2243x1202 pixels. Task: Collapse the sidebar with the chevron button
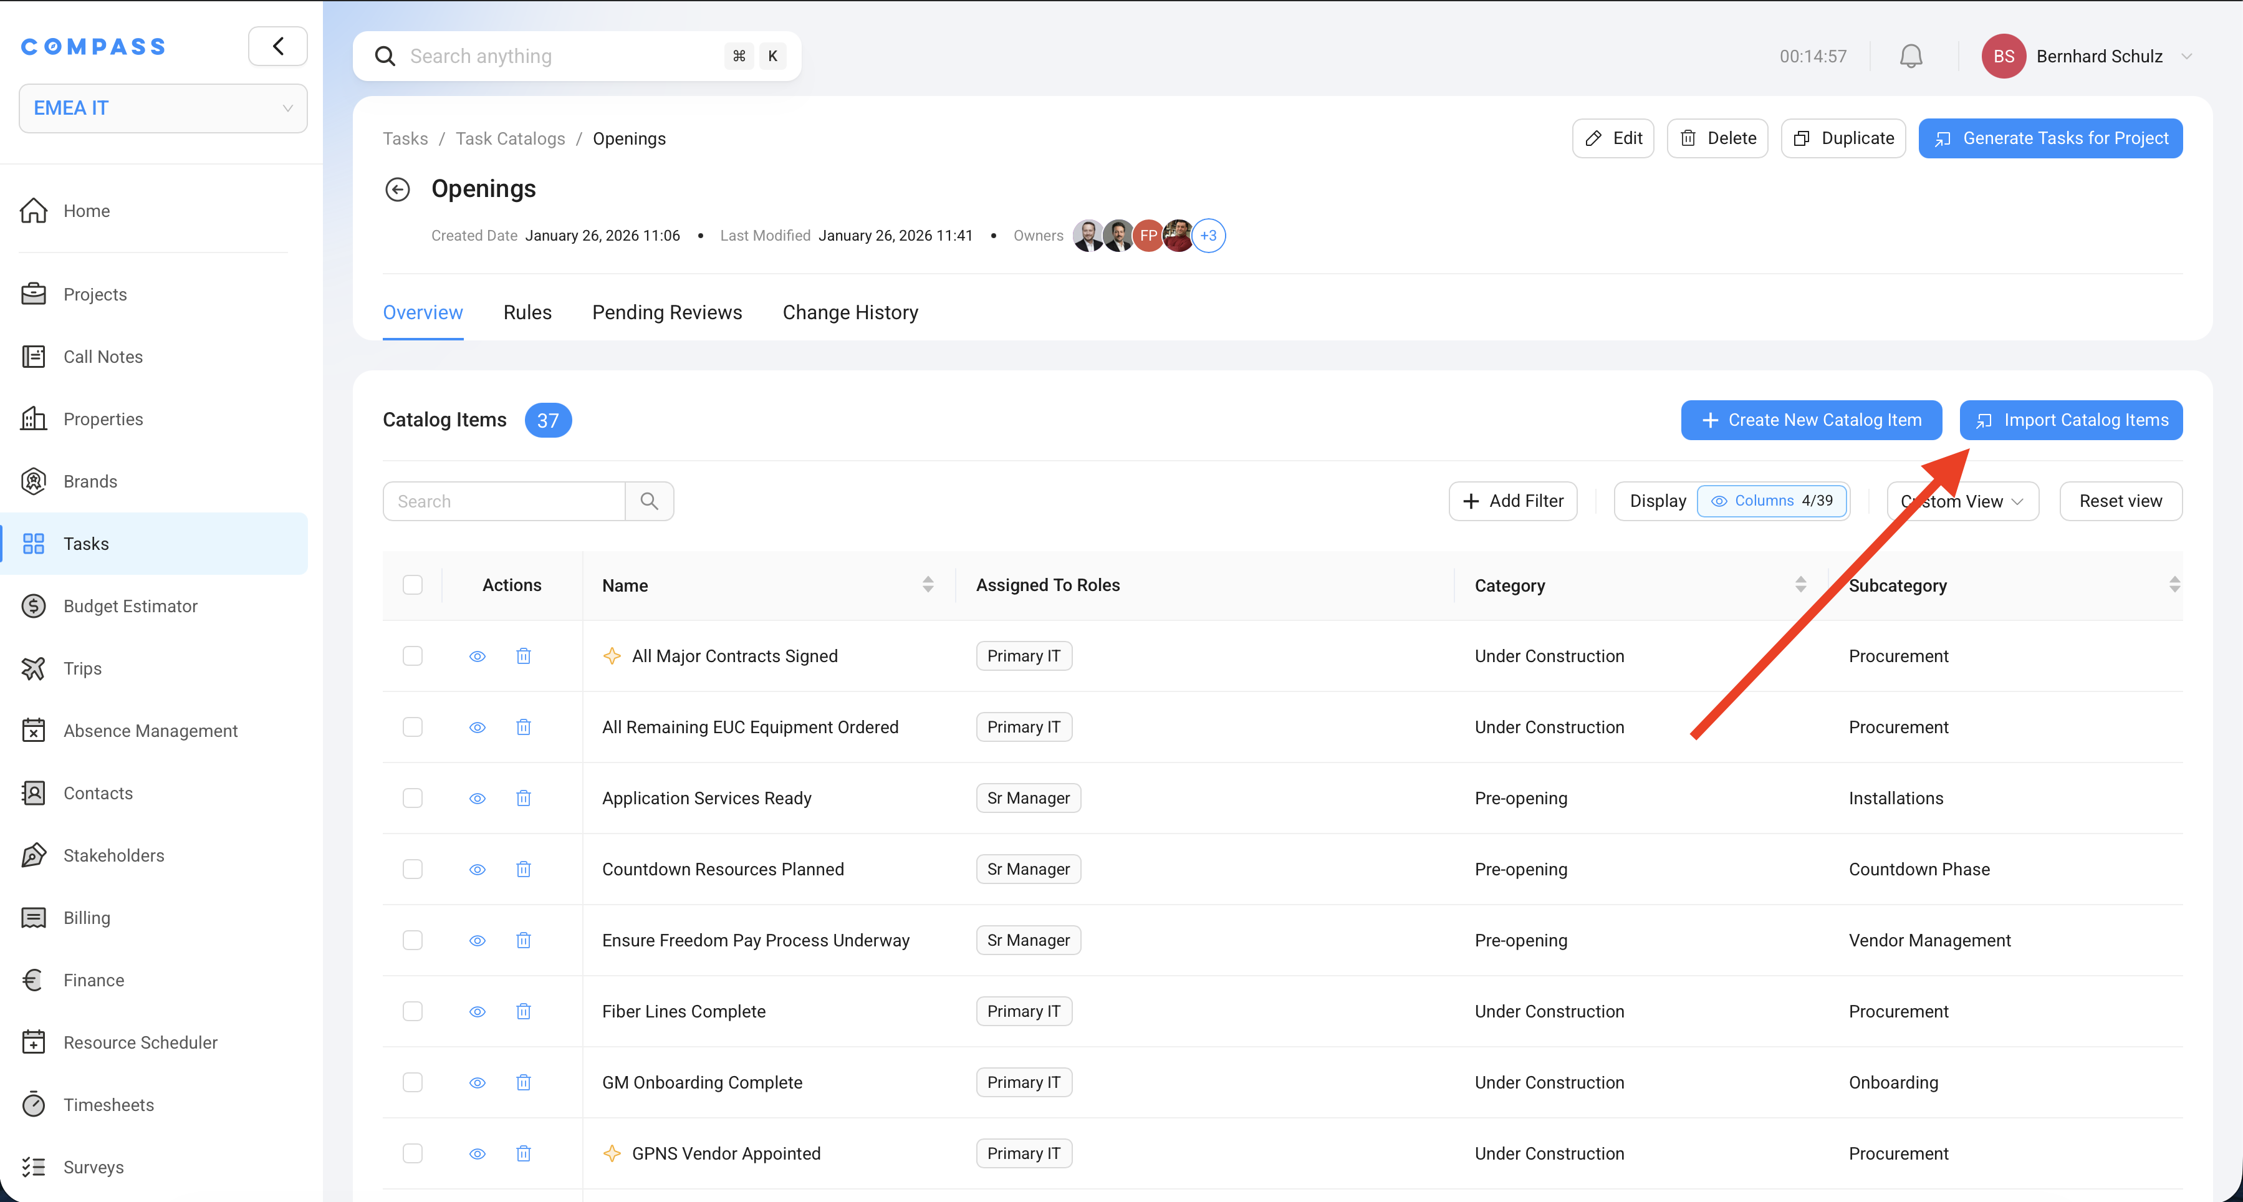pos(278,46)
